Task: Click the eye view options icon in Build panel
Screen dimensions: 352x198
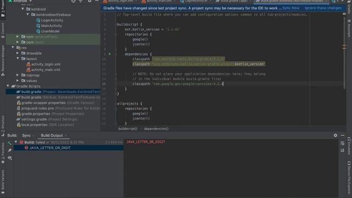Action: click(9, 158)
